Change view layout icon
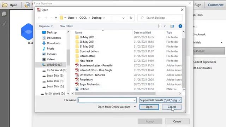This screenshot has height=127, width=226. [x=160, y=26]
